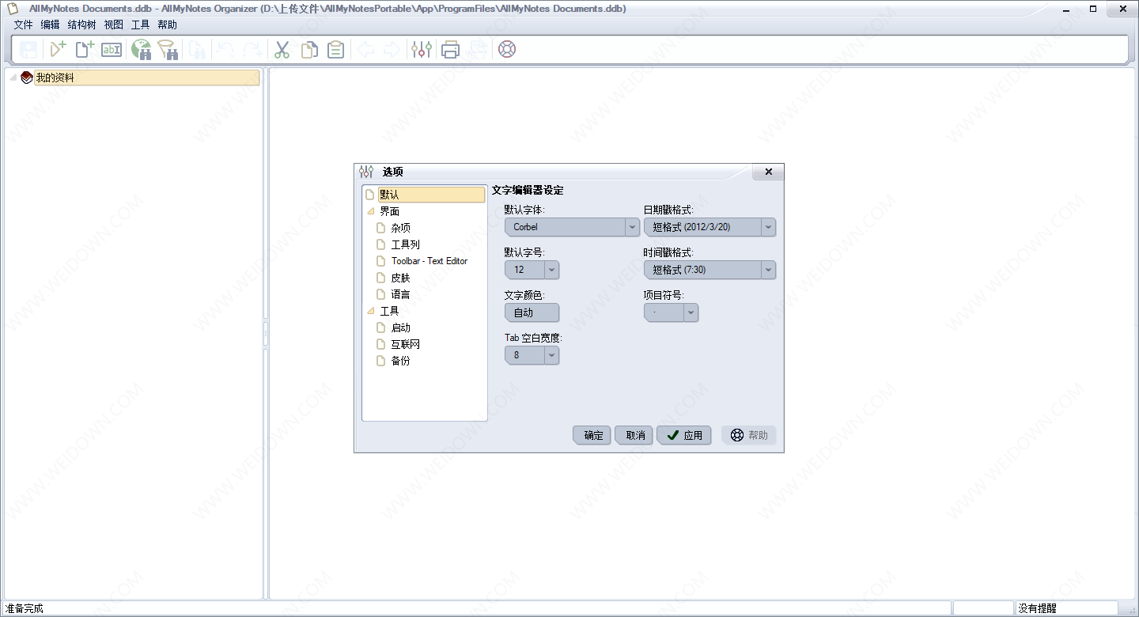This screenshot has height=617, width=1139.
Task: Open Options via sliders toolbar icon
Action: [422, 50]
